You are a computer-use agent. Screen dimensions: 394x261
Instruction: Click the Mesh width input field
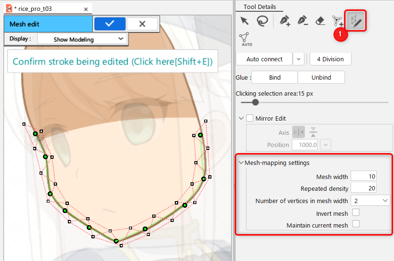click(363, 177)
